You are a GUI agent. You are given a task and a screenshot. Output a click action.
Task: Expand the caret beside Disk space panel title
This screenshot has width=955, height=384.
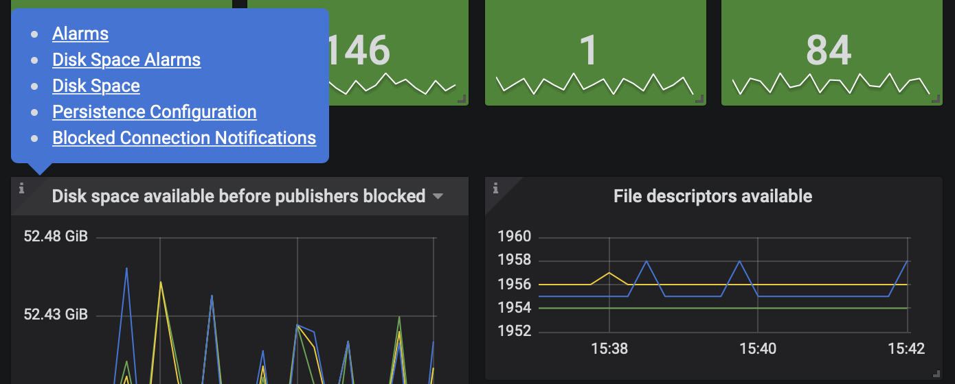pos(438,197)
